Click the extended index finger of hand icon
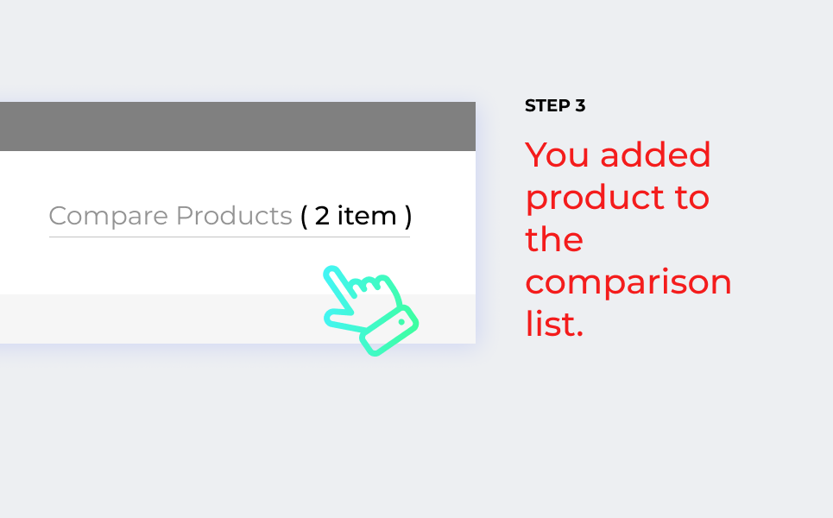Image resolution: width=833 pixels, height=518 pixels. [340, 281]
